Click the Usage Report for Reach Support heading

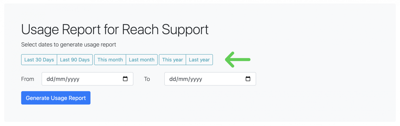click(x=115, y=29)
